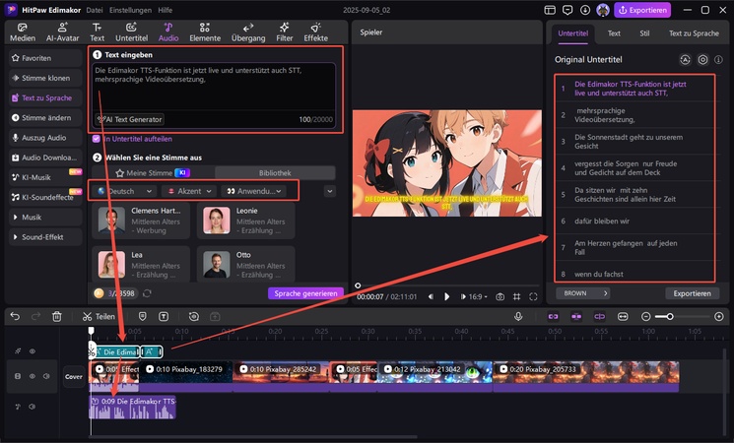Click the fullscreen icon in player
734x443 pixels.
pyautogui.click(x=533, y=296)
